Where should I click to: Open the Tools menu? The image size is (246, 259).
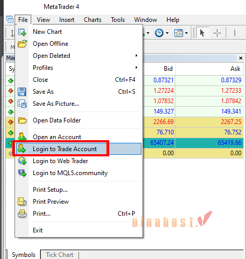pos(118,20)
